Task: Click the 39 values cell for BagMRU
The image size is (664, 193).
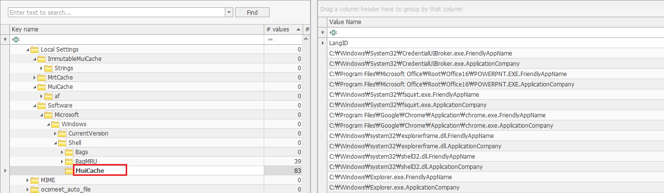Action: 283,162
